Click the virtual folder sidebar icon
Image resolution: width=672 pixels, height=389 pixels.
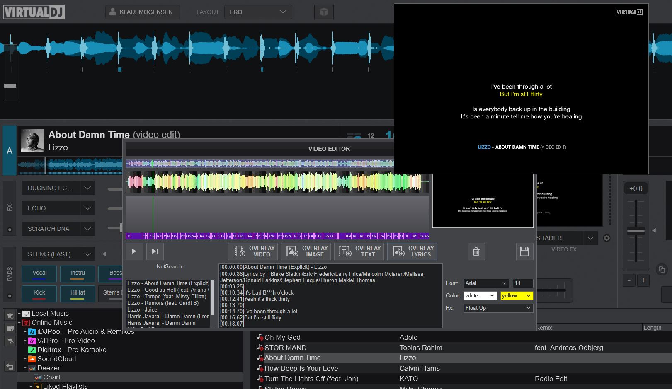tap(10, 329)
